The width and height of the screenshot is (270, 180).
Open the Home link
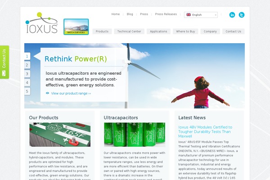coord(116,14)
